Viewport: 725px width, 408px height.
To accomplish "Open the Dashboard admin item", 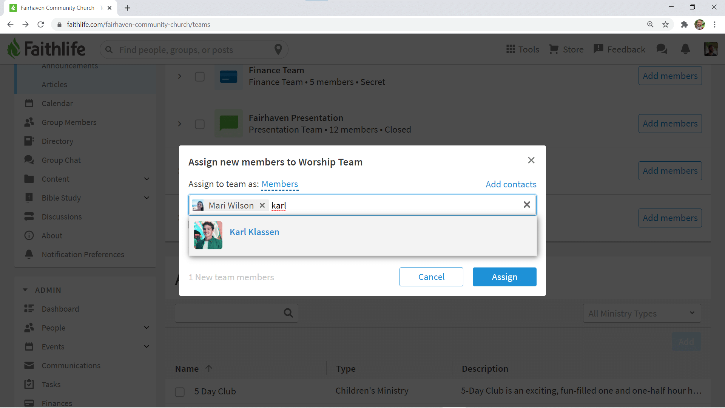I will click(60, 309).
